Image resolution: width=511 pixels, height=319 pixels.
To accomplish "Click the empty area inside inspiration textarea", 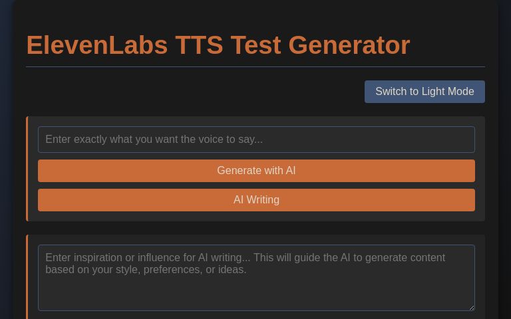I will [x=256, y=294].
